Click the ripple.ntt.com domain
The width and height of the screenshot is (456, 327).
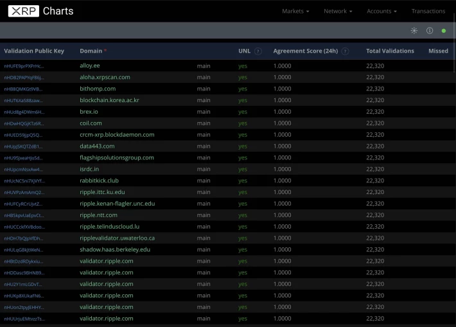99,215
